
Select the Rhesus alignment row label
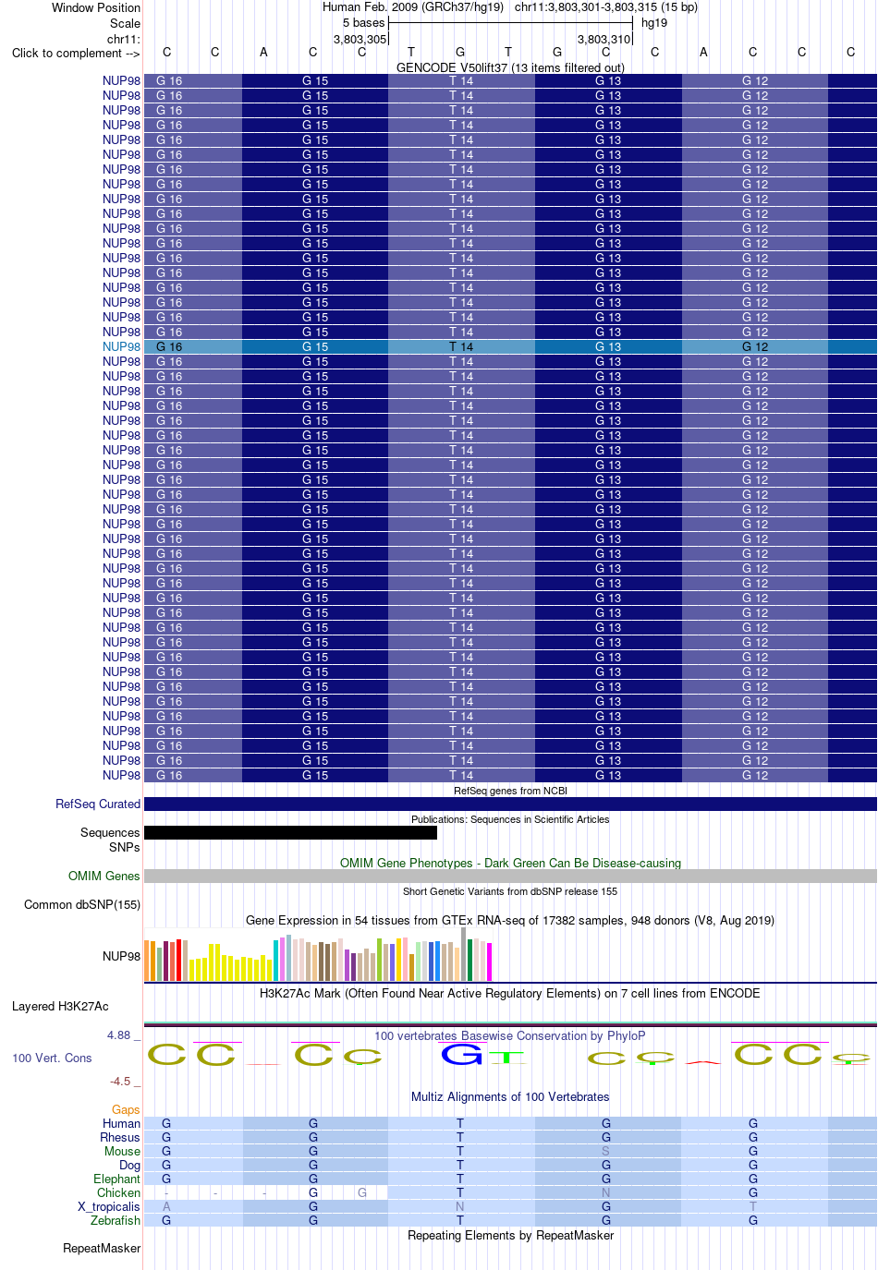point(120,1137)
